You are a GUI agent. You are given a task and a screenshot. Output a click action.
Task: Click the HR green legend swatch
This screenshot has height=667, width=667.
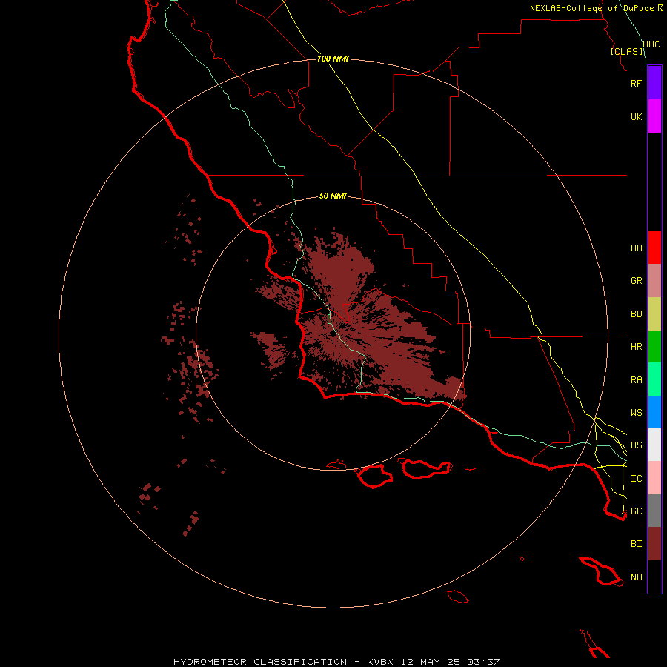tap(654, 346)
